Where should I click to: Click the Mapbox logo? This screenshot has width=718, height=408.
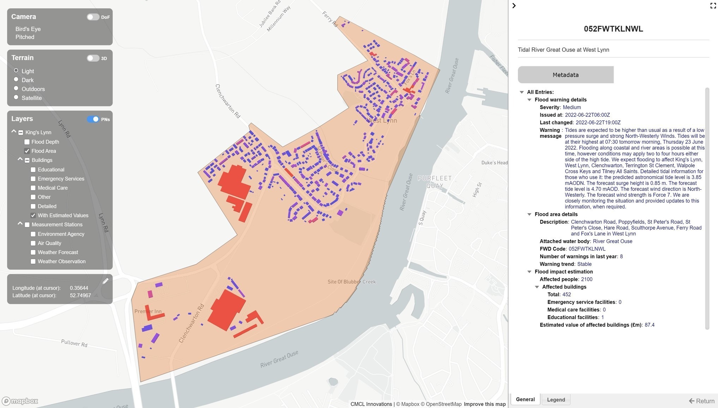pyautogui.click(x=20, y=401)
